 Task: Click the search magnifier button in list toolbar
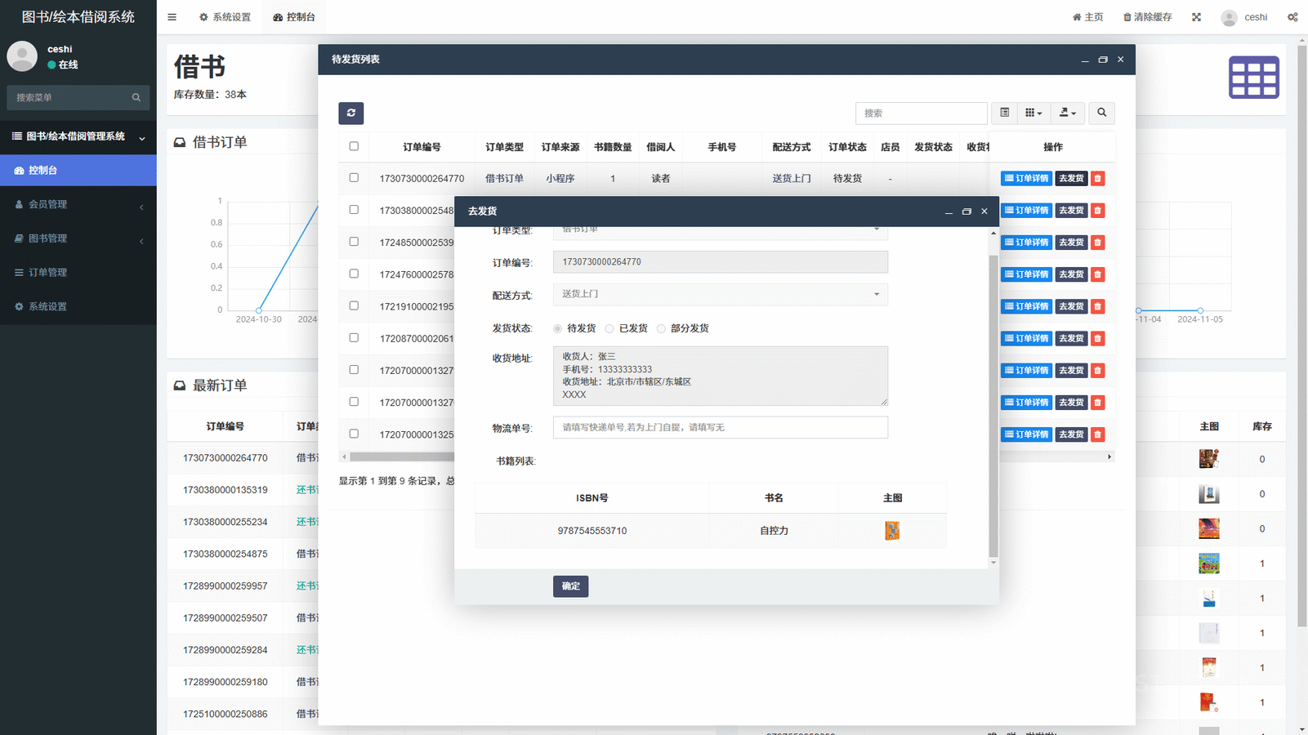point(1101,113)
